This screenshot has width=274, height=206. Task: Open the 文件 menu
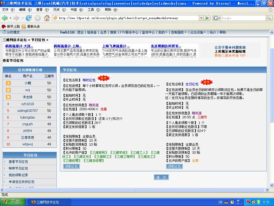pyautogui.click(x=8, y=10)
